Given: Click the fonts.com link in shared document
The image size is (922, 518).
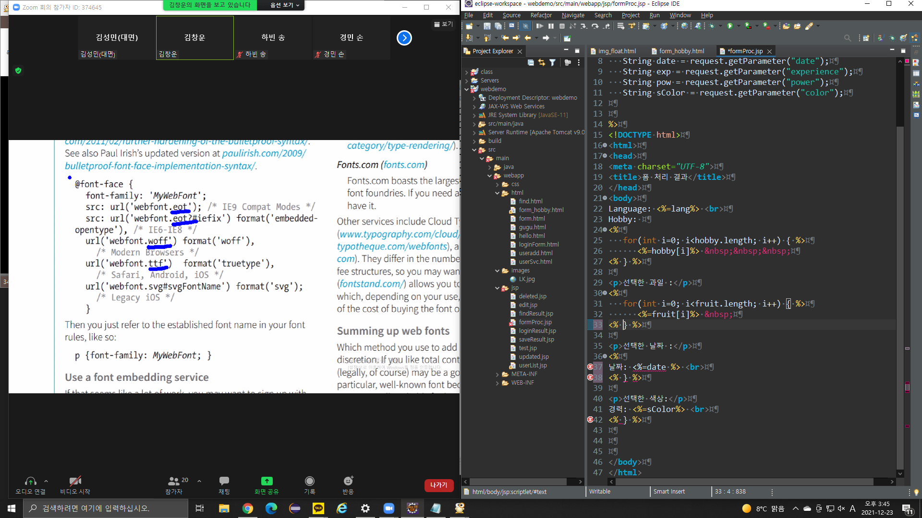Looking at the screenshot, I should [404, 165].
